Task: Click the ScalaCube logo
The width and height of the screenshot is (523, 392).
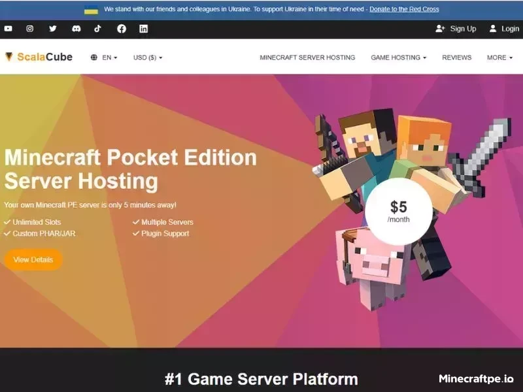Action: [41, 57]
